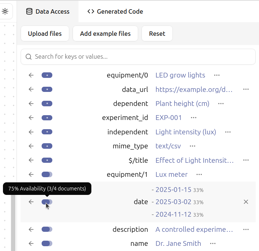Expand values via ellipsis on independent row
Image resolution: width=259 pixels, height=251 pixels.
point(228,132)
